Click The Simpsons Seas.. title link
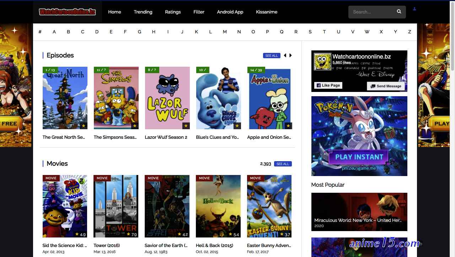The image size is (455, 257). pyautogui.click(x=115, y=137)
